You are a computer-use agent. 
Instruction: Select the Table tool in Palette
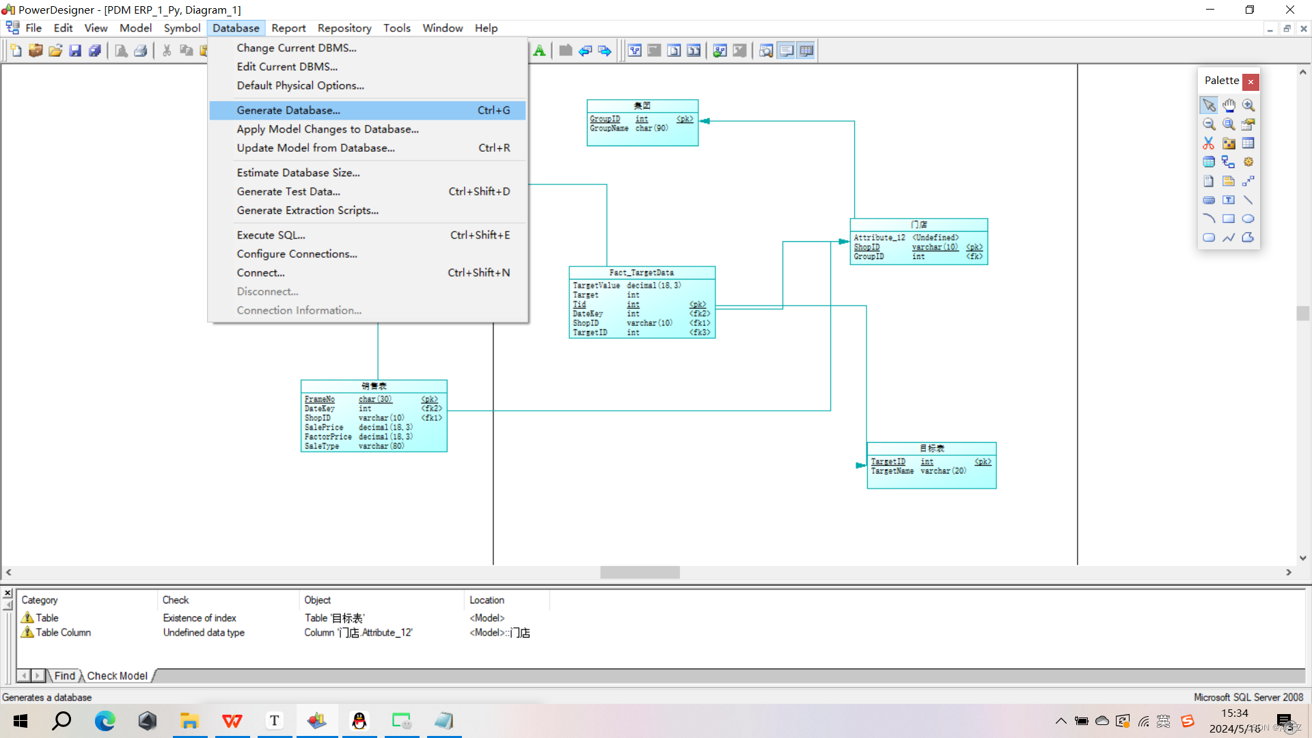click(1248, 143)
